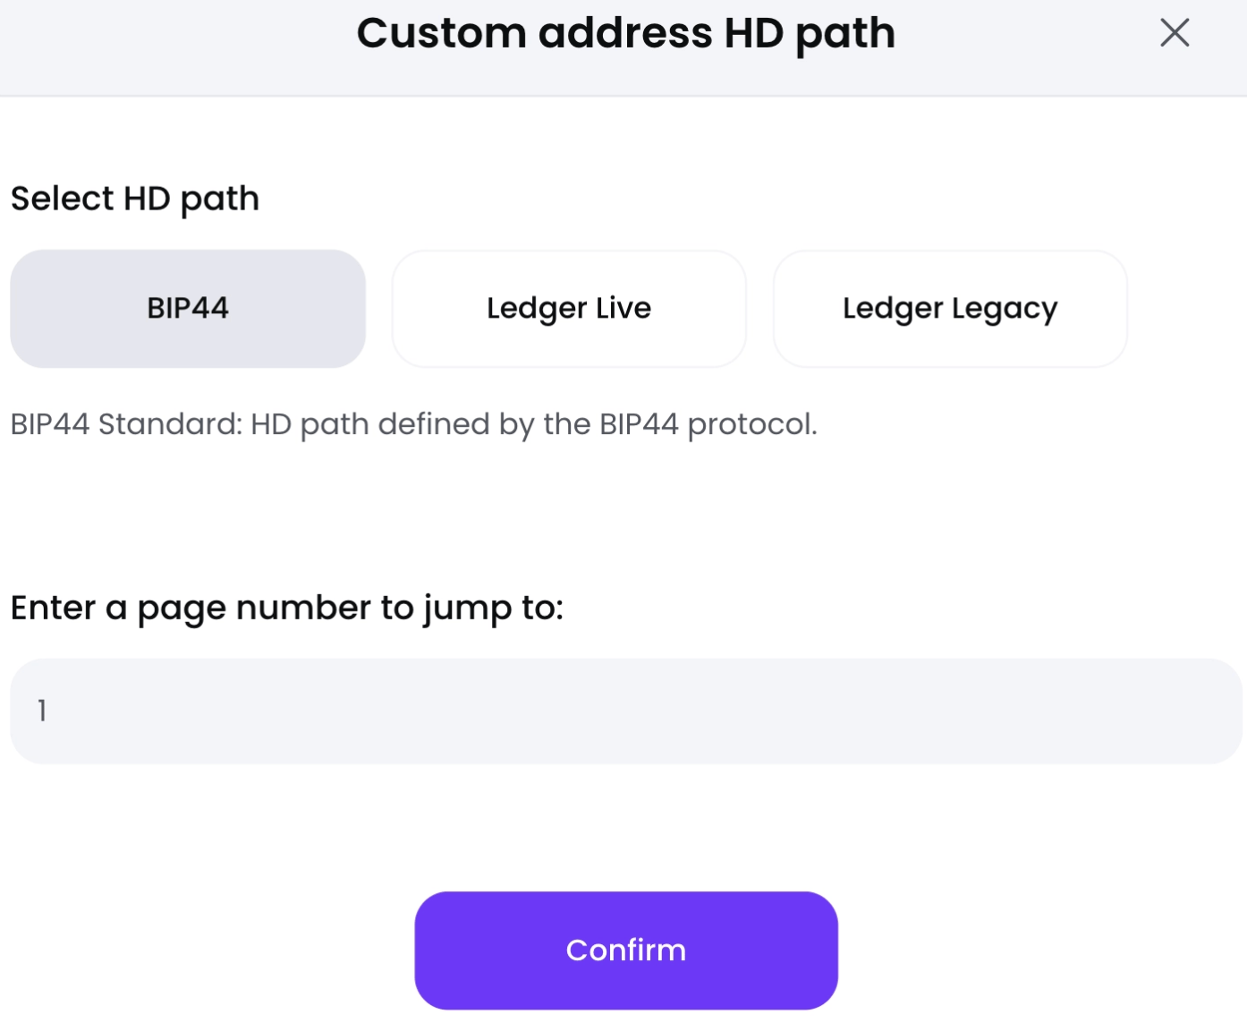Click the word protocol in the description
The width and height of the screenshot is (1247, 1031).
tap(751, 425)
